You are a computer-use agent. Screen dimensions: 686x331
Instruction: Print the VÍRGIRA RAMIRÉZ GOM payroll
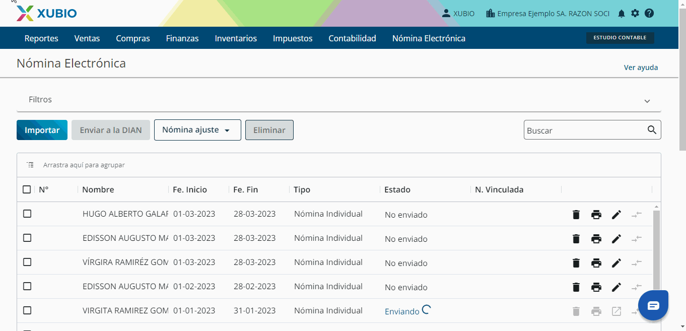(596, 263)
